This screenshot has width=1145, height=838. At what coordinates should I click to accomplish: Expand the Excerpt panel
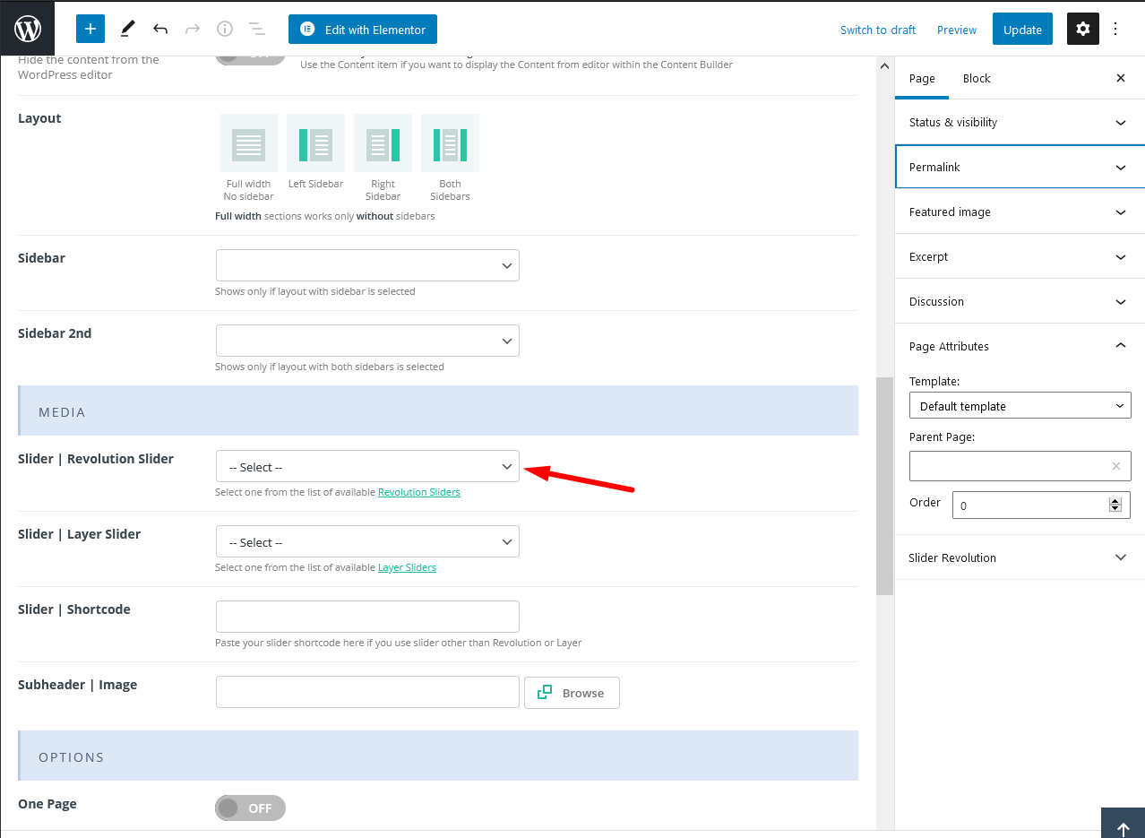[x=1020, y=256]
